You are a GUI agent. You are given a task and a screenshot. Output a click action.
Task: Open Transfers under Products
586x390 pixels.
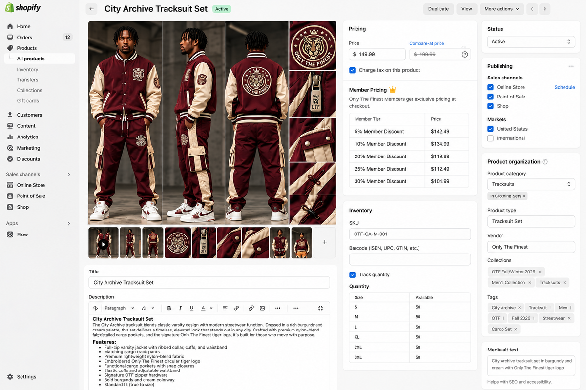click(x=27, y=80)
